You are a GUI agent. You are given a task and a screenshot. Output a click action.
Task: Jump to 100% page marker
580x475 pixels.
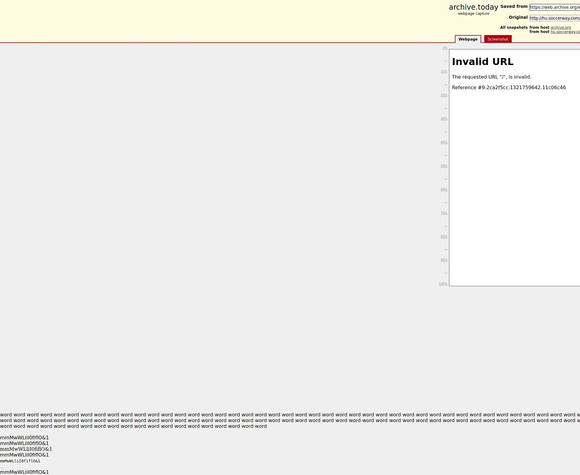(x=443, y=284)
